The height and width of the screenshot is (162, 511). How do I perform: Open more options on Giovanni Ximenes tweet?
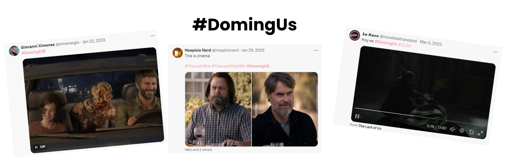(x=153, y=36)
